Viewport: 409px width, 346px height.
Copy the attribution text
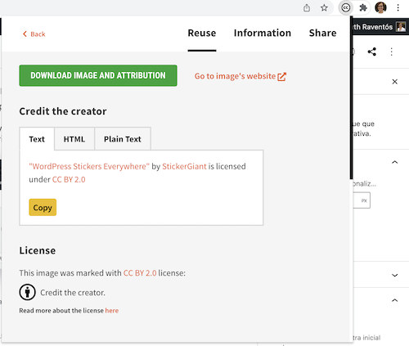point(43,208)
